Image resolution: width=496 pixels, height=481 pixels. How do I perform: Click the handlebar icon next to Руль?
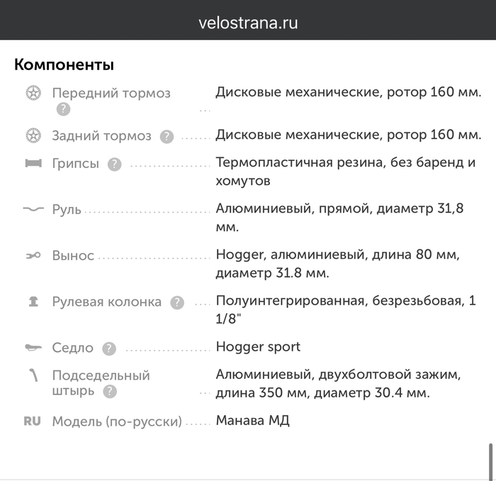[x=33, y=210]
